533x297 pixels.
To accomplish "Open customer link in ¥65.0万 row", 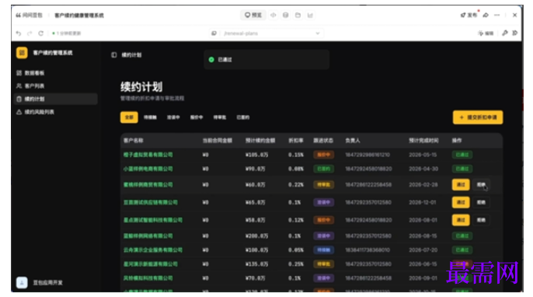I will [150, 202].
